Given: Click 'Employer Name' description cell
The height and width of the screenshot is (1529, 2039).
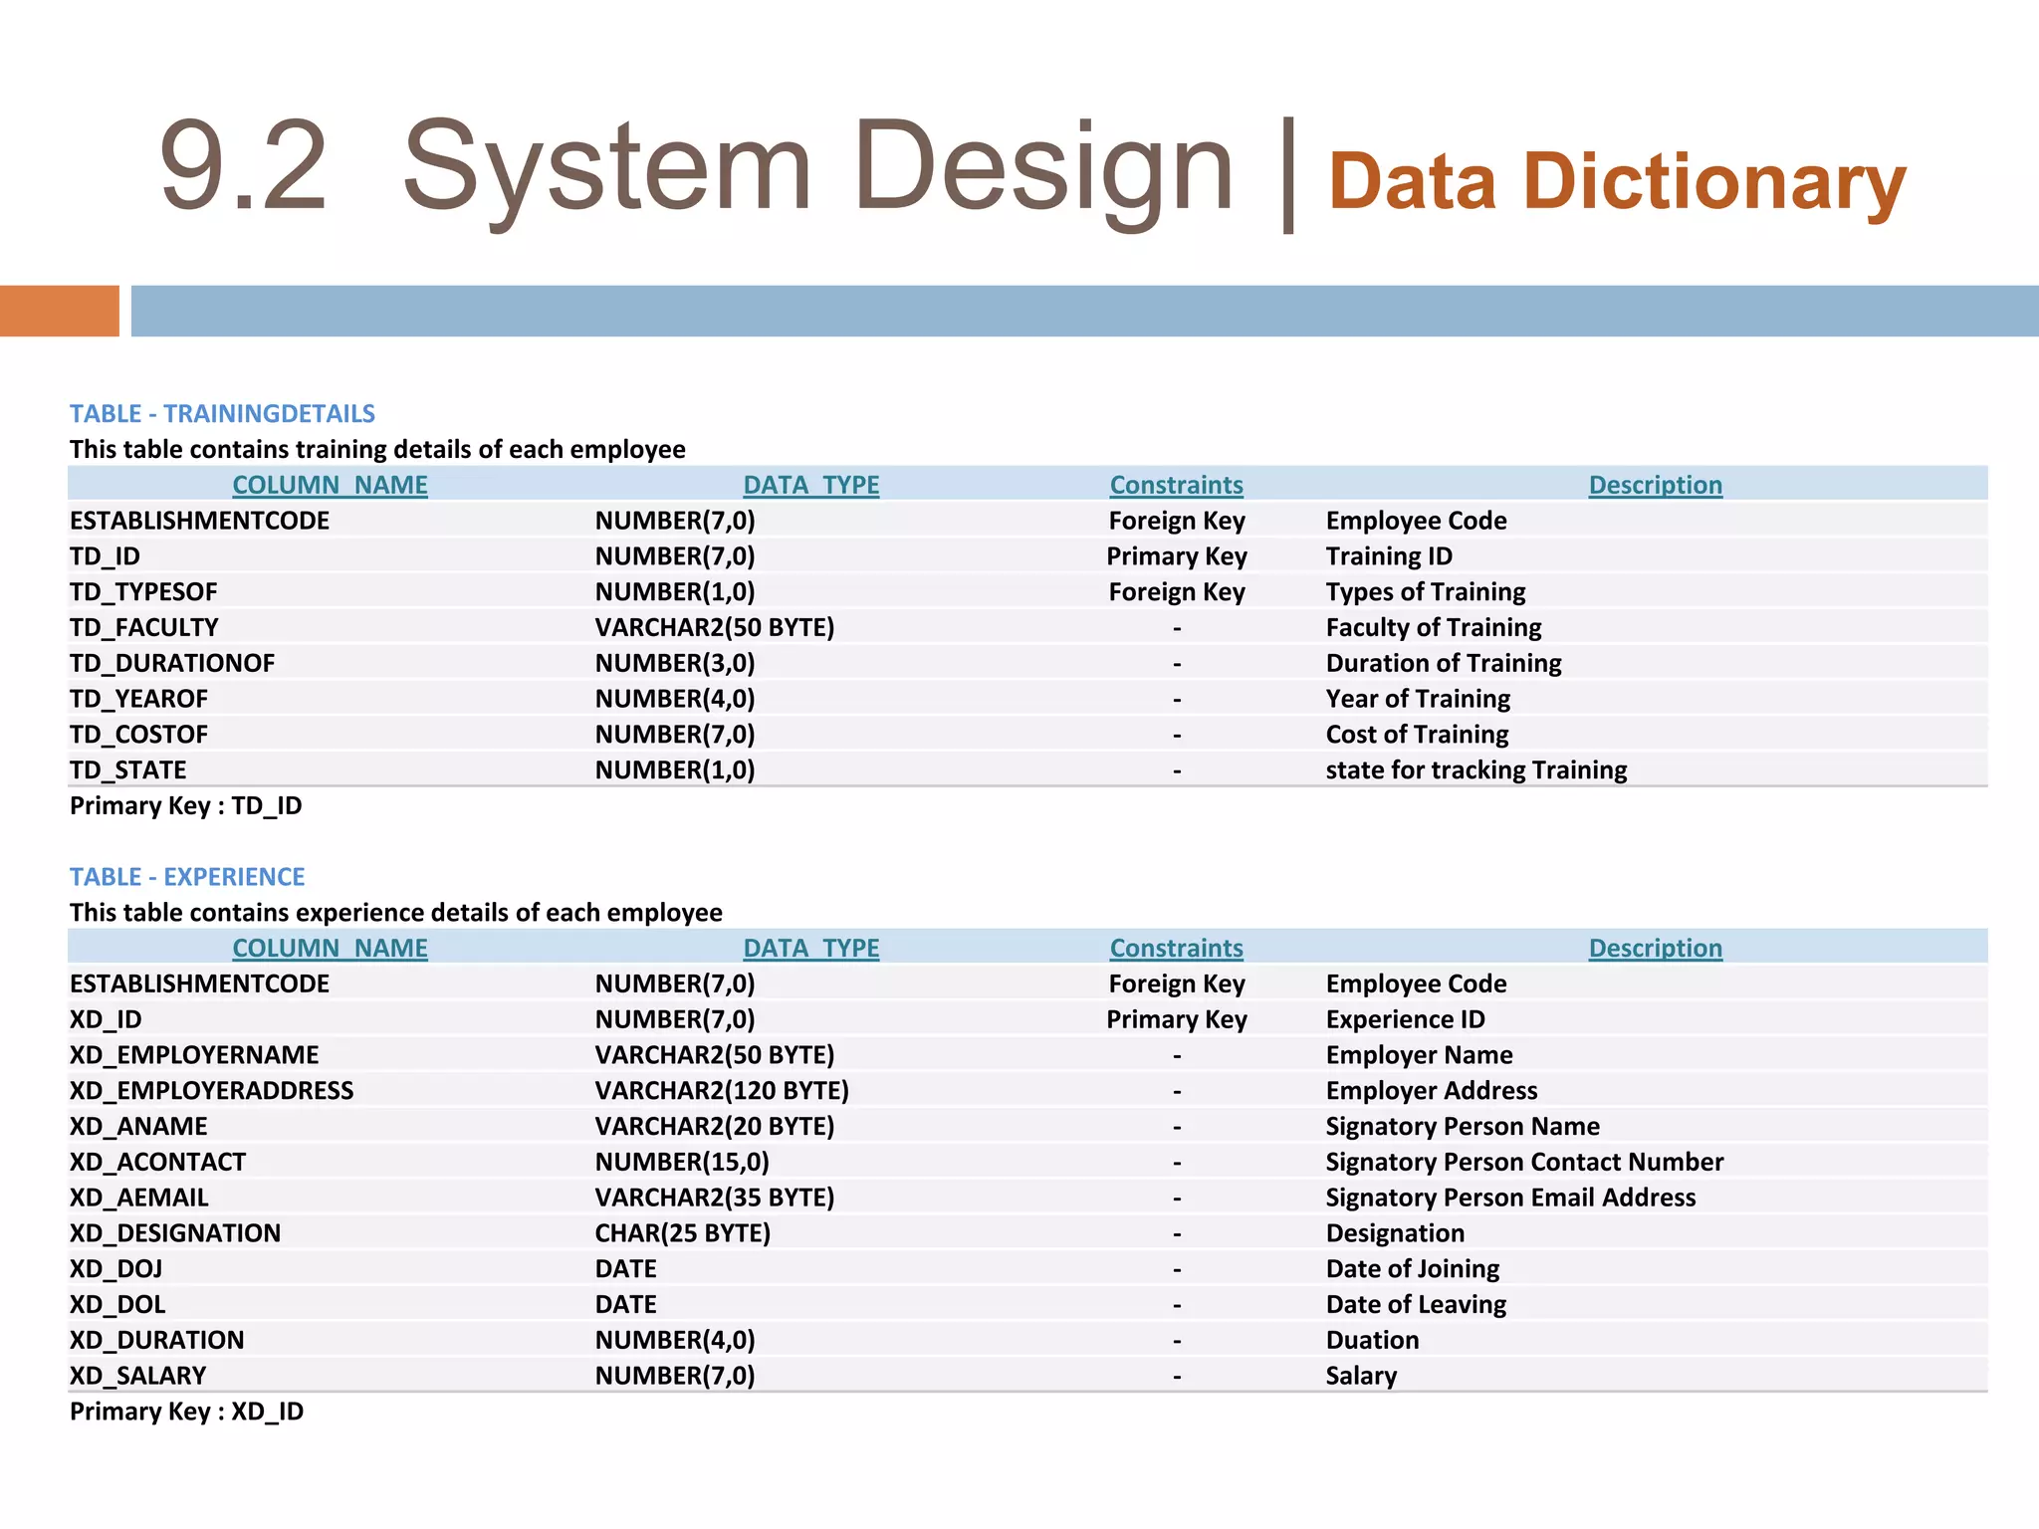Looking at the screenshot, I should coord(1419,1055).
